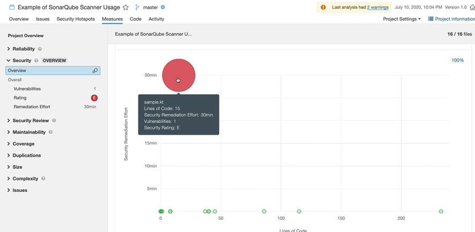Open help icon next to Maintainability
The image size is (475, 232).
pos(50,132)
